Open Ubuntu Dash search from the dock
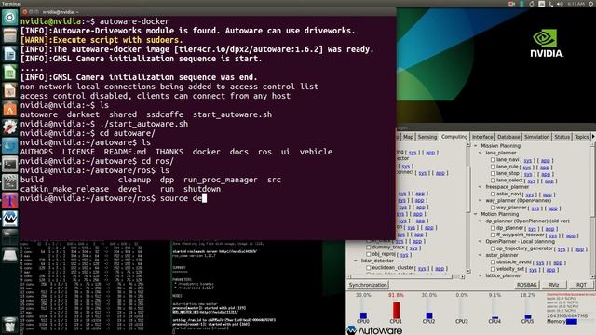 pos(9,18)
